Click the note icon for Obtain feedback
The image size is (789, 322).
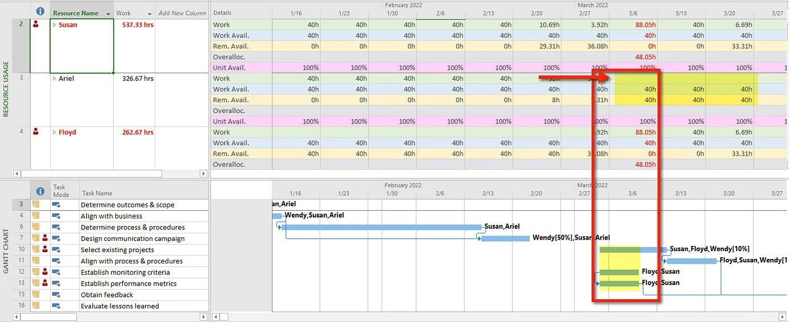[35, 295]
